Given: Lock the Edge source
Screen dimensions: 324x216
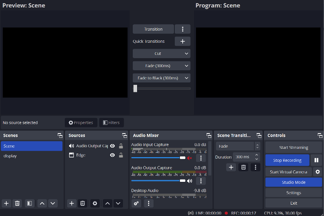Looking at the screenshot, I should (121, 155).
